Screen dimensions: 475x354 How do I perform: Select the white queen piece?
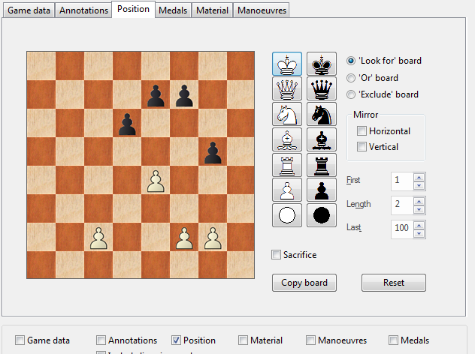[287, 88]
